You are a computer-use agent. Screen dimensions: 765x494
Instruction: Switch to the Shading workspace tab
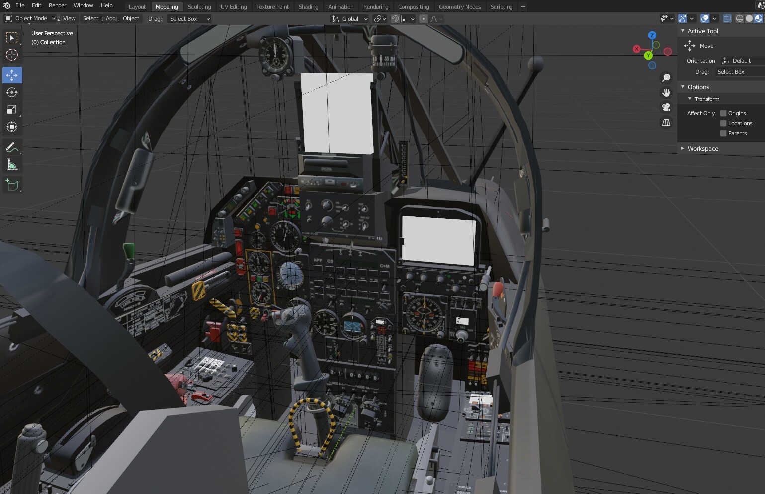tap(308, 7)
